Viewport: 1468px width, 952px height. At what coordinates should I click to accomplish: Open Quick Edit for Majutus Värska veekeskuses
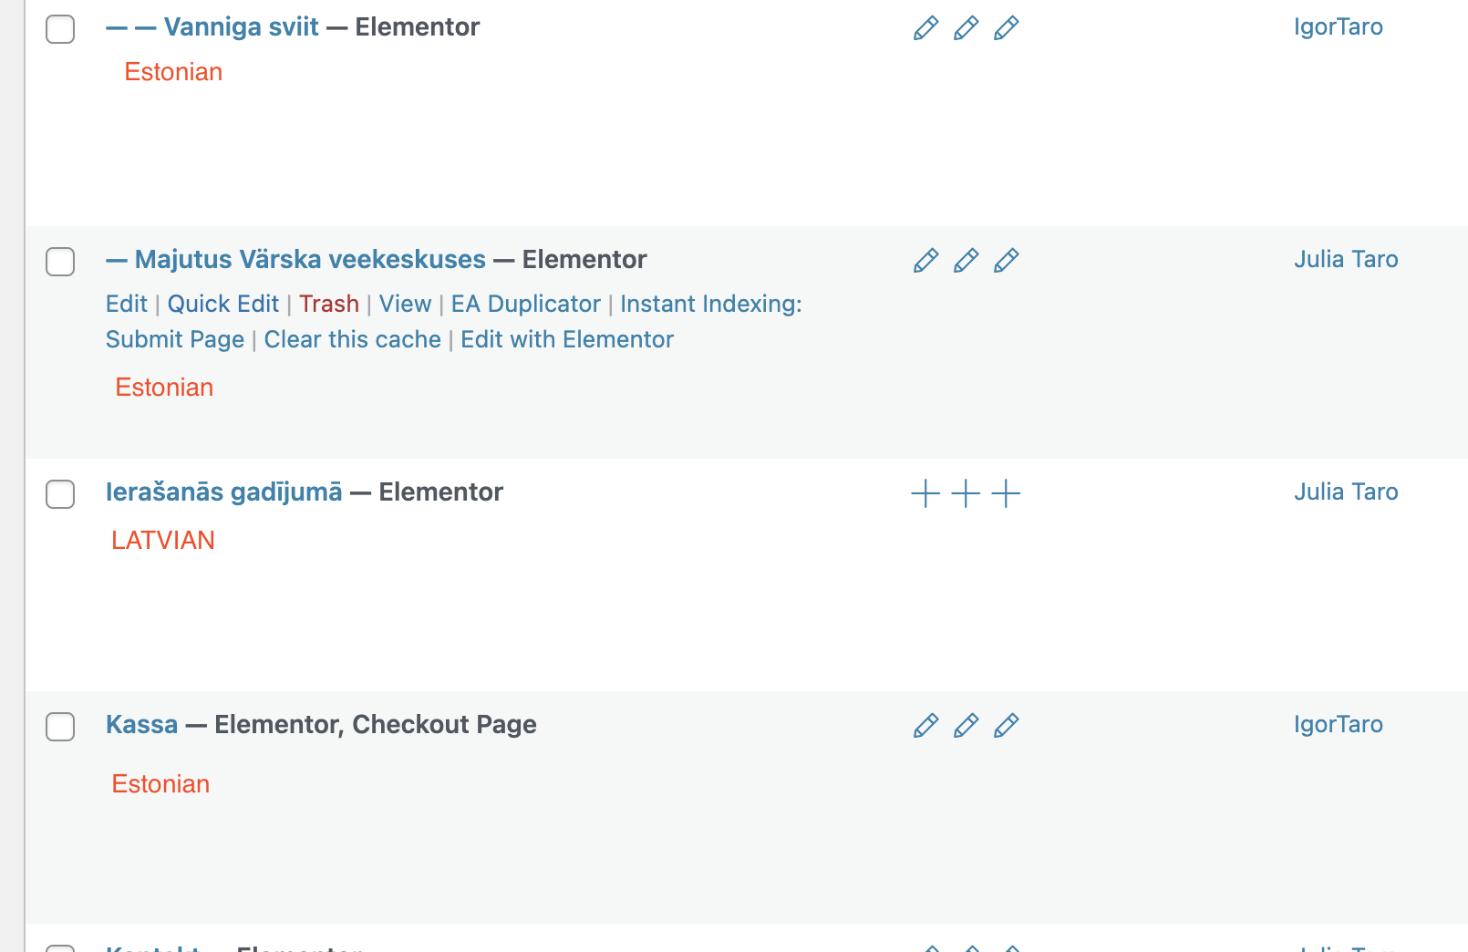click(x=223, y=304)
